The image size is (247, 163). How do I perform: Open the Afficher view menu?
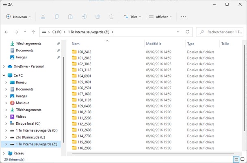tap(160, 17)
